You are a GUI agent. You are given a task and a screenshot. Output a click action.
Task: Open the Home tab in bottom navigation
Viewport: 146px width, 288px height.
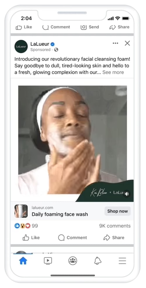coord(23,261)
